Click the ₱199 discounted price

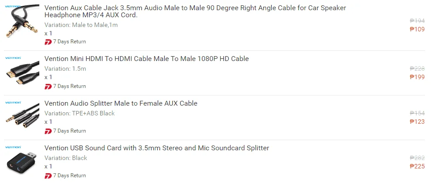pos(417,77)
